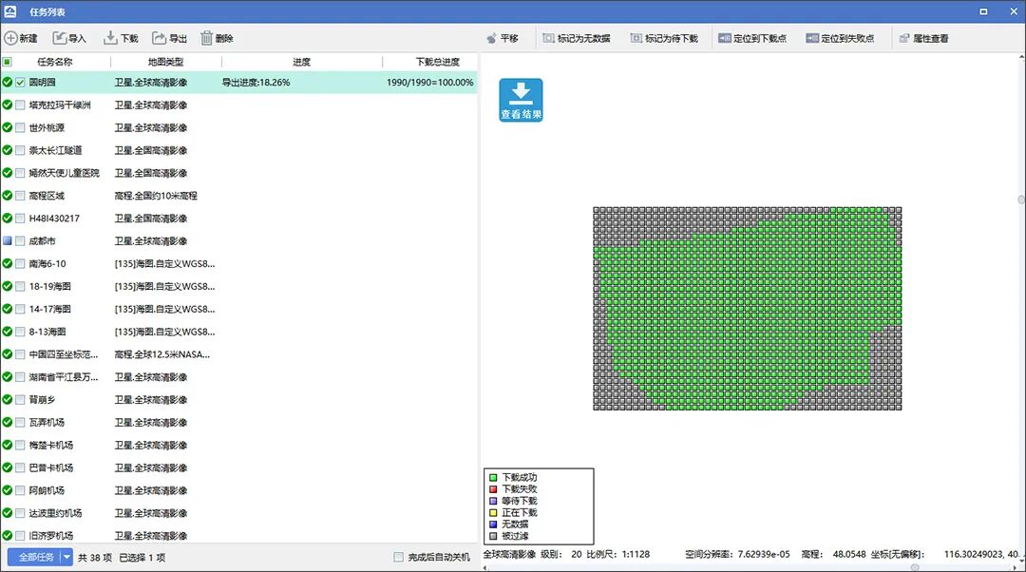Click the 全部任务 filter button
This screenshot has height=572, width=1026.
click(x=34, y=557)
